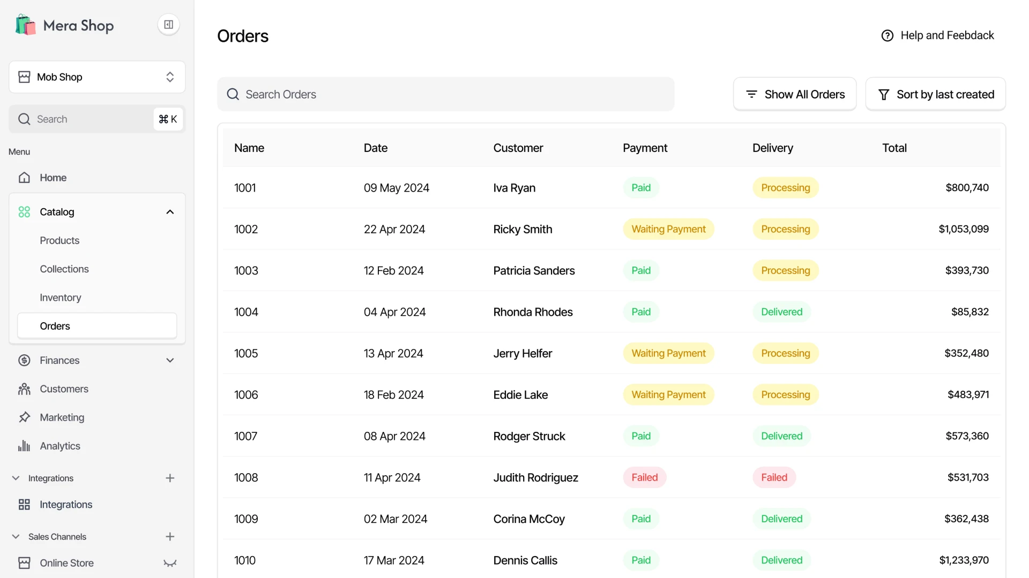Open Customers via the people icon
This screenshot has width=1029, height=578.
tap(25, 389)
